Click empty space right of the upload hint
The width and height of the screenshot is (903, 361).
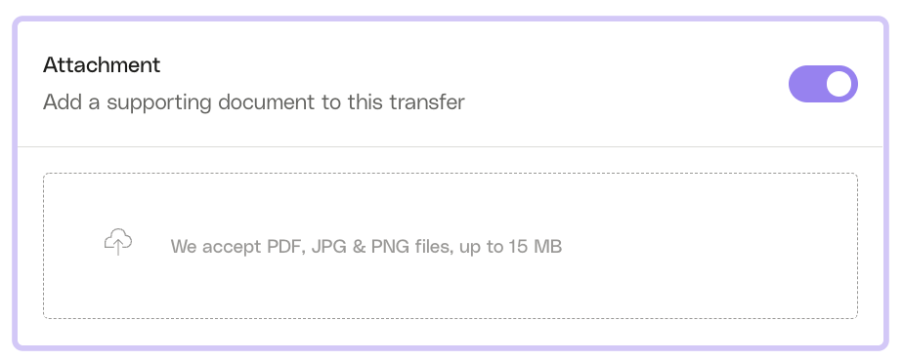coord(709,247)
